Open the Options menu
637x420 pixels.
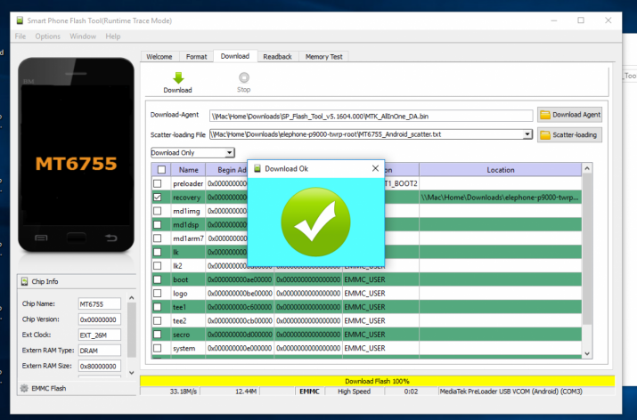47,36
